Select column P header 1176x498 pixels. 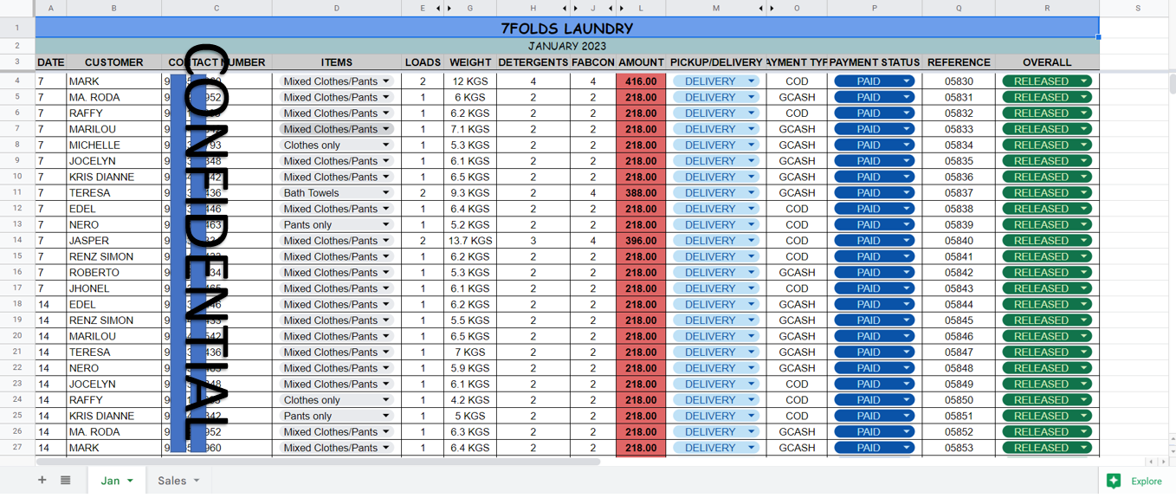875,9
